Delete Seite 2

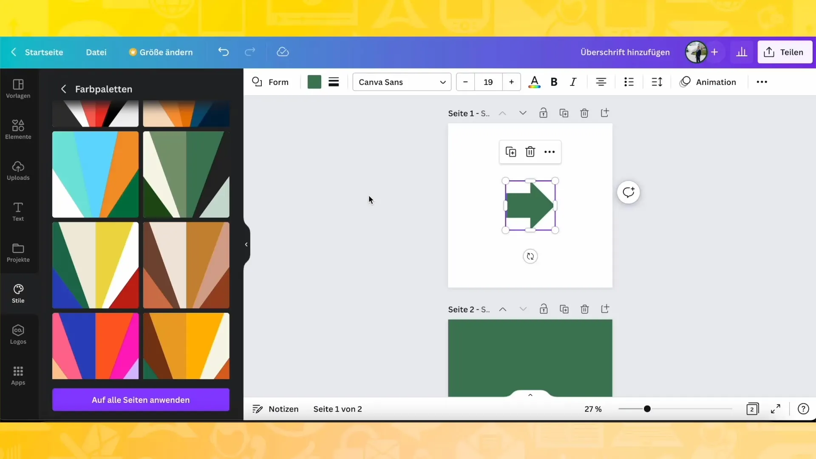coord(585,309)
